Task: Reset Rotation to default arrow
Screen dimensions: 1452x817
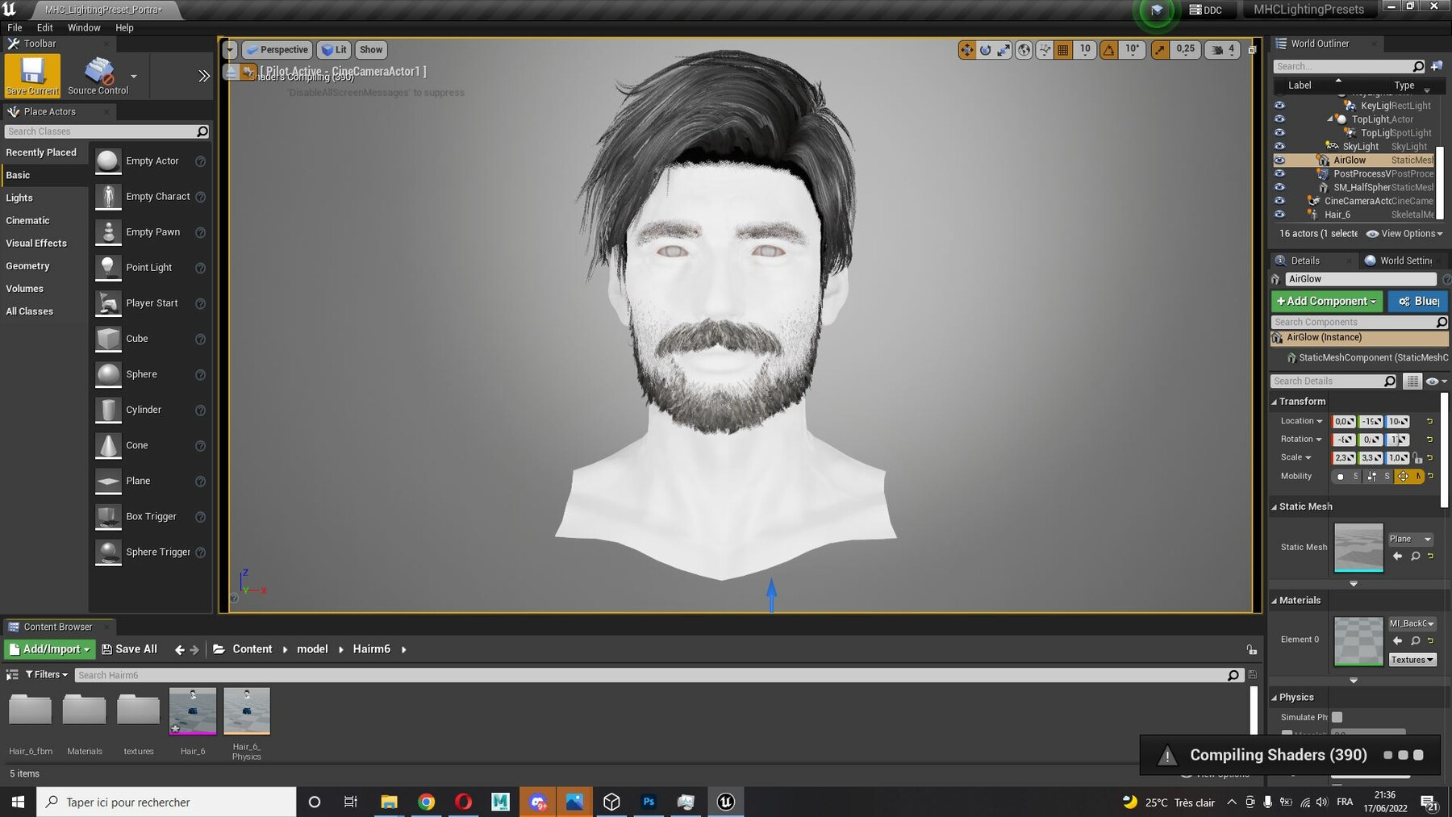Action: click(1429, 440)
